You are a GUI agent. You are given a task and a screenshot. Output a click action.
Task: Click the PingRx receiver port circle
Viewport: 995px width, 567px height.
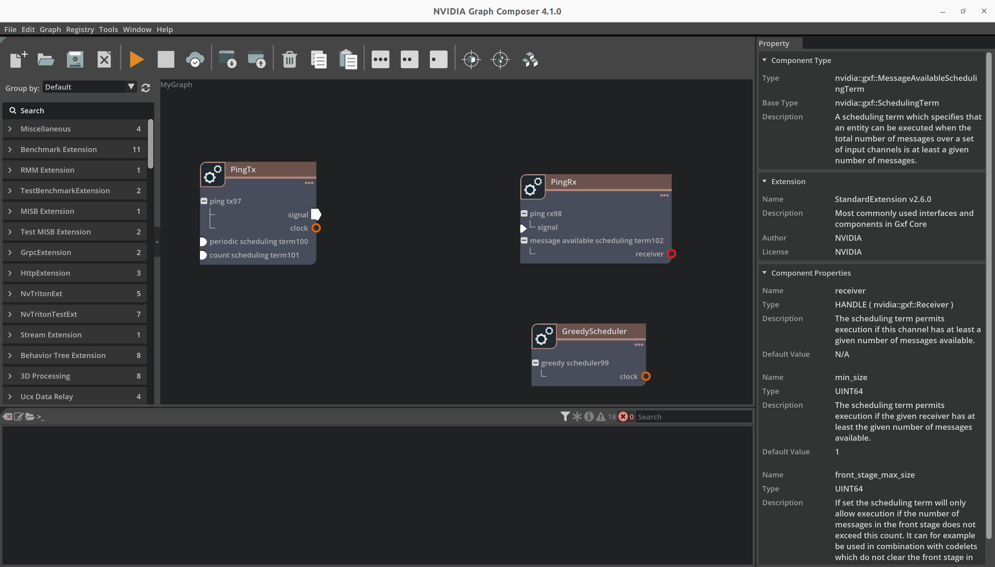672,254
